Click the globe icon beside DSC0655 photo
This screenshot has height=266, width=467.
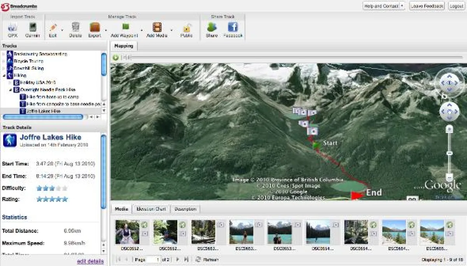click(449, 225)
